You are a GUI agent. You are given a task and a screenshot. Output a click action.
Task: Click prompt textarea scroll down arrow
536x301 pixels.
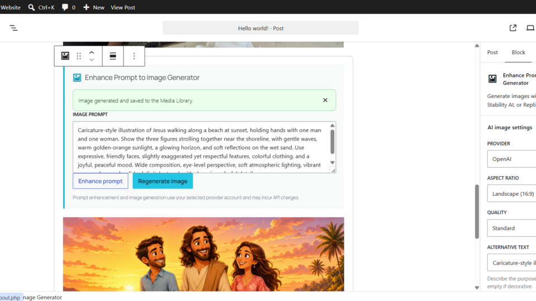click(332, 162)
